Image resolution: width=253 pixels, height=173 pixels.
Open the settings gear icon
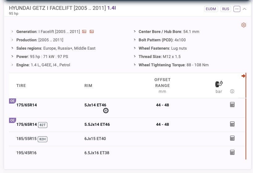tap(244, 25)
